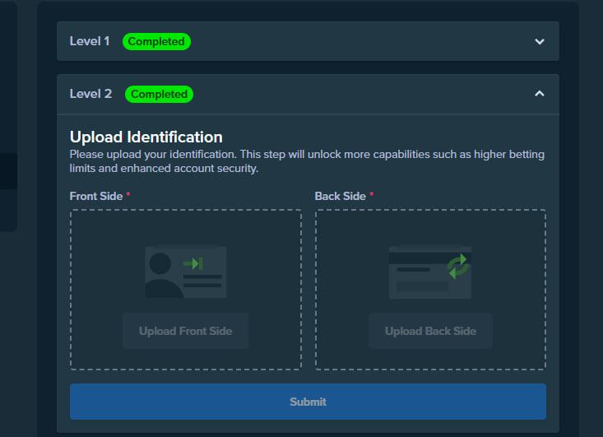This screenshot has height=437, width=603.
Task: Click the Level 2 section title
Action: tap(90, 94)
